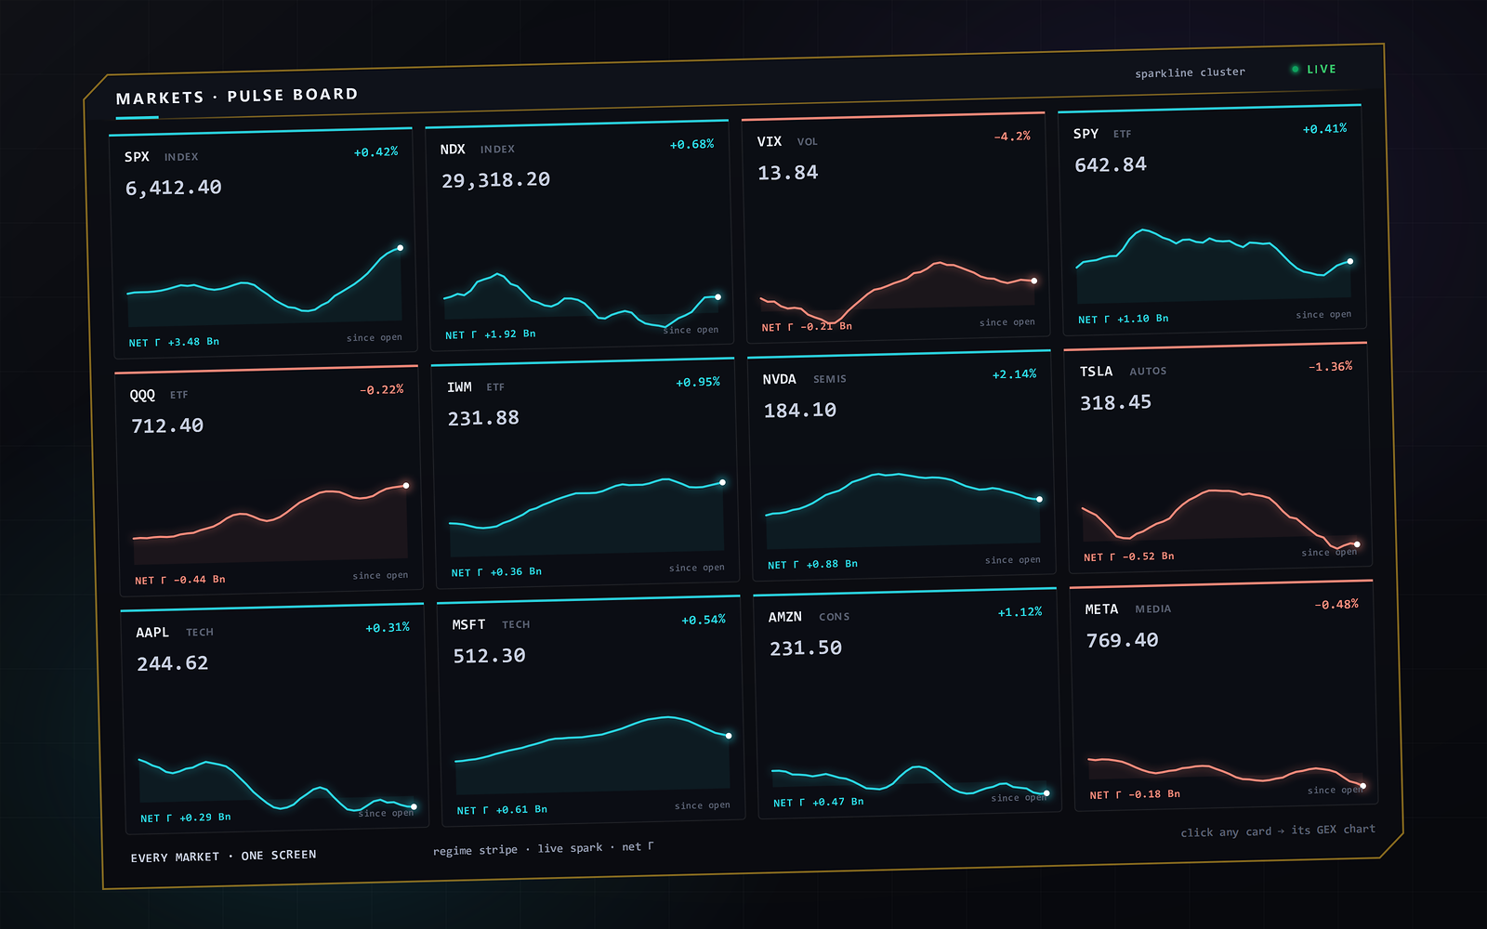Click IWM price 231.88
Viewport: 1487px width, 929px height.
pos(483,418)
